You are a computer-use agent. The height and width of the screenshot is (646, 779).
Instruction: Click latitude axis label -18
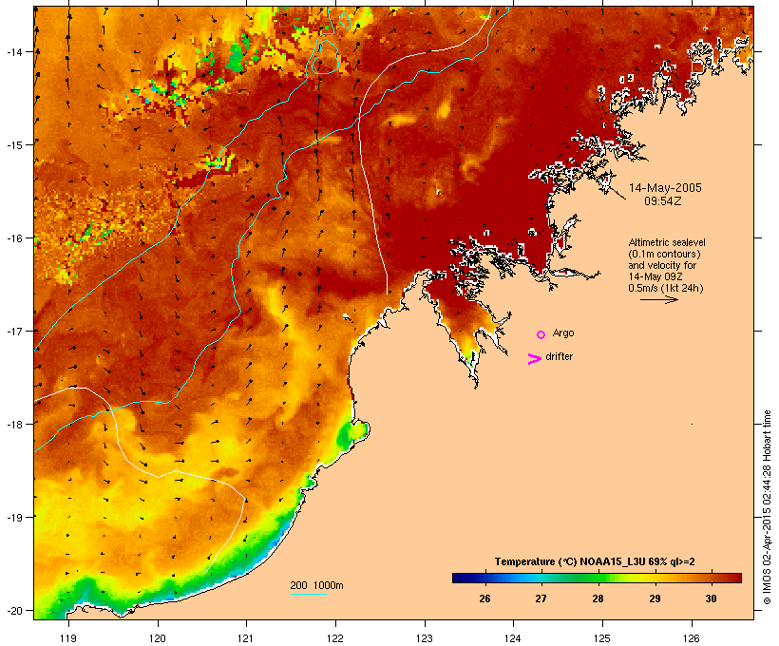pyautogui.click(x=14, y=424)
